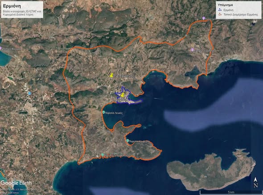Click the legend text Τοπικό Διαμέρισμα Ερμιόνης
This screenshot has height=195, width=263.
pyautogui.click(x=241, y=15)
